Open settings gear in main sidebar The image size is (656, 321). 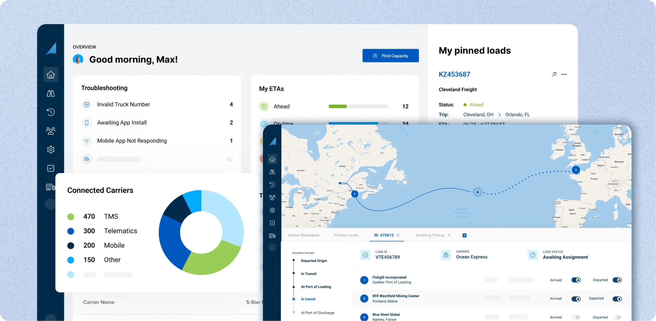(51, 150)
